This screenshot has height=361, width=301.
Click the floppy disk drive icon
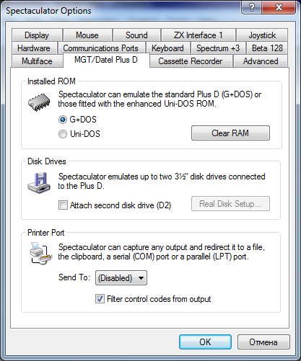click(x=39, y=182)
